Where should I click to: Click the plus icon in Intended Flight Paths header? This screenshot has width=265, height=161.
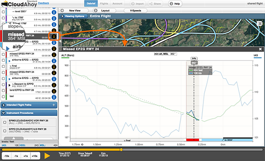pyautogui.click(x=53, y=105)
